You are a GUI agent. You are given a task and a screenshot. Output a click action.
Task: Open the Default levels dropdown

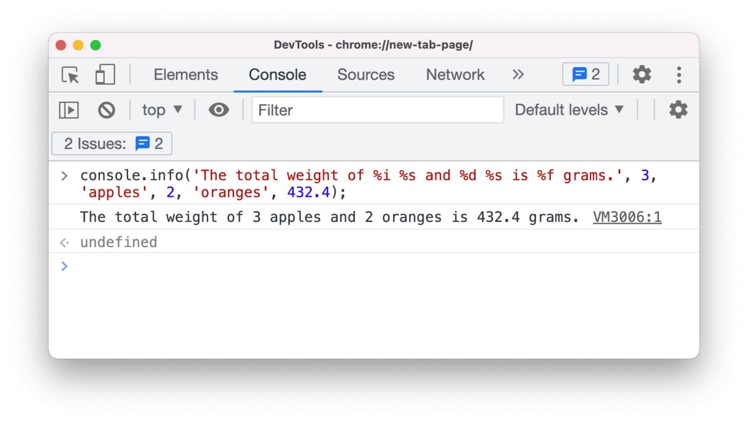click(x=569, y=110)
